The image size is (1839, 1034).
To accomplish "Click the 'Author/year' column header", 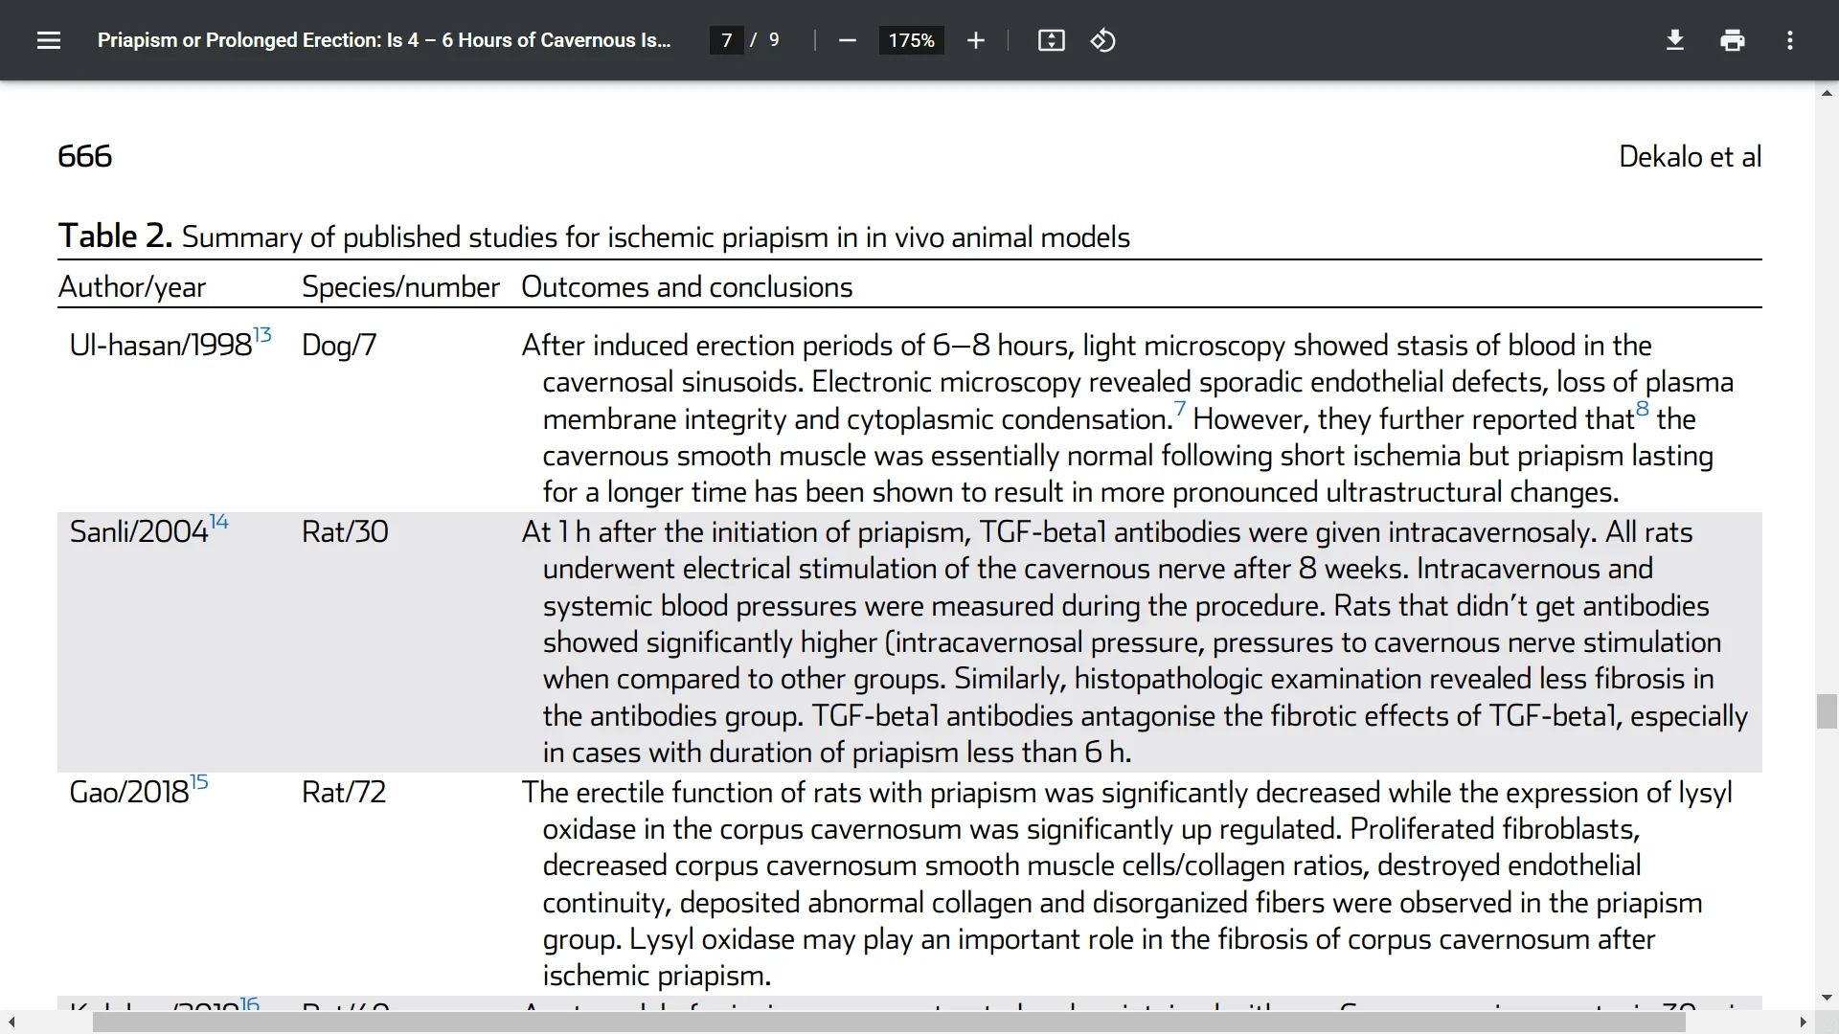I will (132, 287).
